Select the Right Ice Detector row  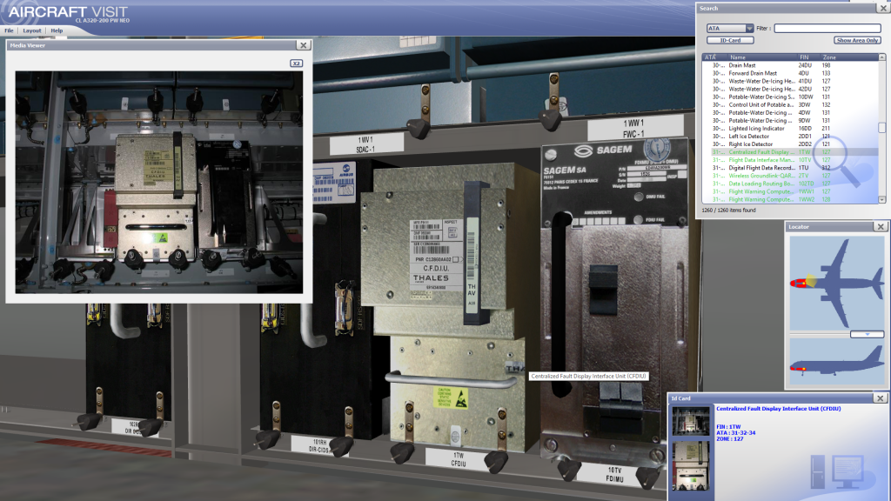point(790,144)
